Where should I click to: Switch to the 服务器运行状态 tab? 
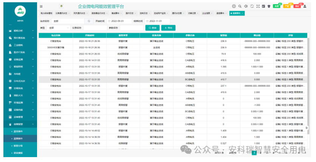coord(99,13)
